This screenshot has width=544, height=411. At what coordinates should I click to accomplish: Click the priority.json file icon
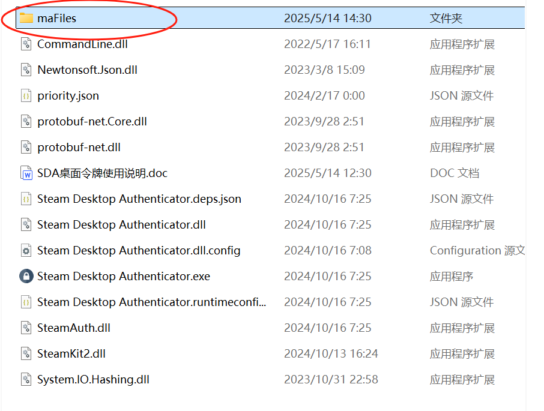(26, 95)
